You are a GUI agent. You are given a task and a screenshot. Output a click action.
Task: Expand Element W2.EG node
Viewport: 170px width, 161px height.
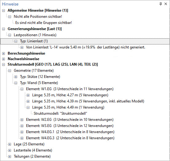[22, 120]
